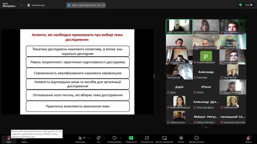Image resolution: width=257 pixels, height=144 pixels.
Task: Expand the arrow next to Чат
Action: pos(104,138)
